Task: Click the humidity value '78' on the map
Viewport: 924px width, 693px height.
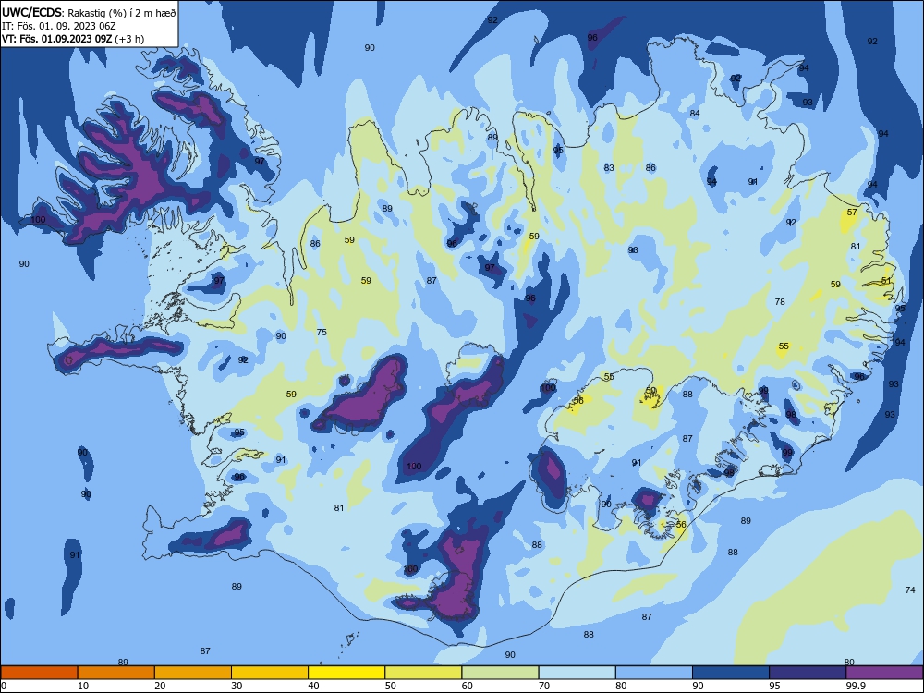Action: click(x=780, y=302)
